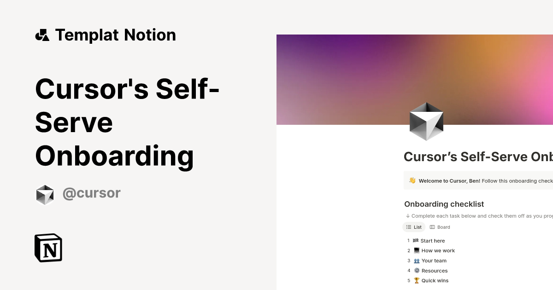Click the laptop icon beside How we work
553x290 pixels.
point(416,250)
